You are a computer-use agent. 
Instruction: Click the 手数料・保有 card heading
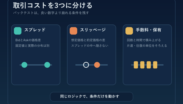(x=148, y=30)
